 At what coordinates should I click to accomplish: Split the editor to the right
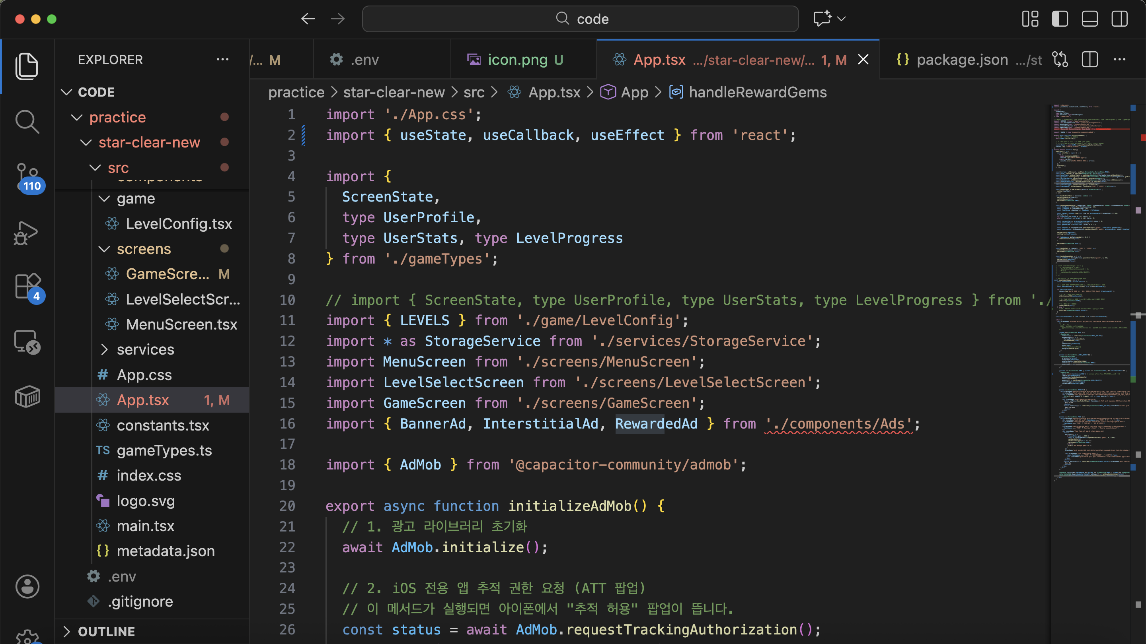point(1089,60)
